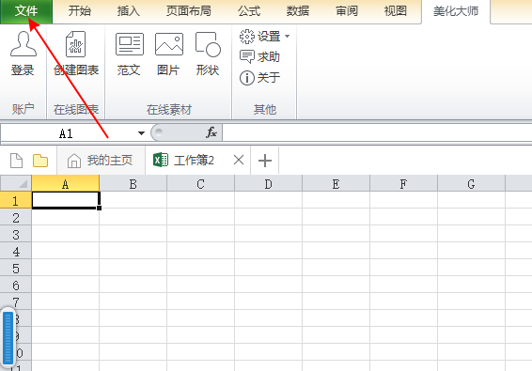
Task: Open the 数据 ribbon tab
Action: click(298, 11)
